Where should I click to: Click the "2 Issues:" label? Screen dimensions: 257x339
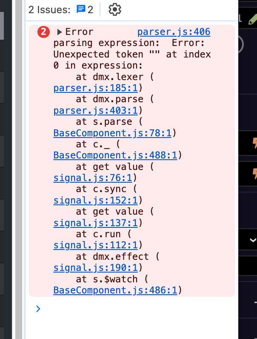pyautogui.click(x=49, y=10)
